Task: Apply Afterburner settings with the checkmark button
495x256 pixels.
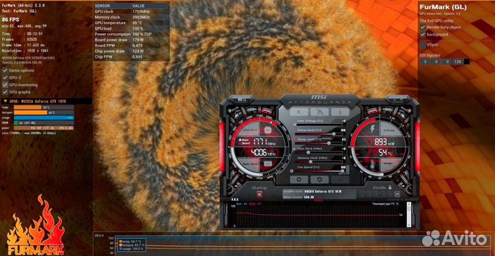Action: [x=340, y=180]
